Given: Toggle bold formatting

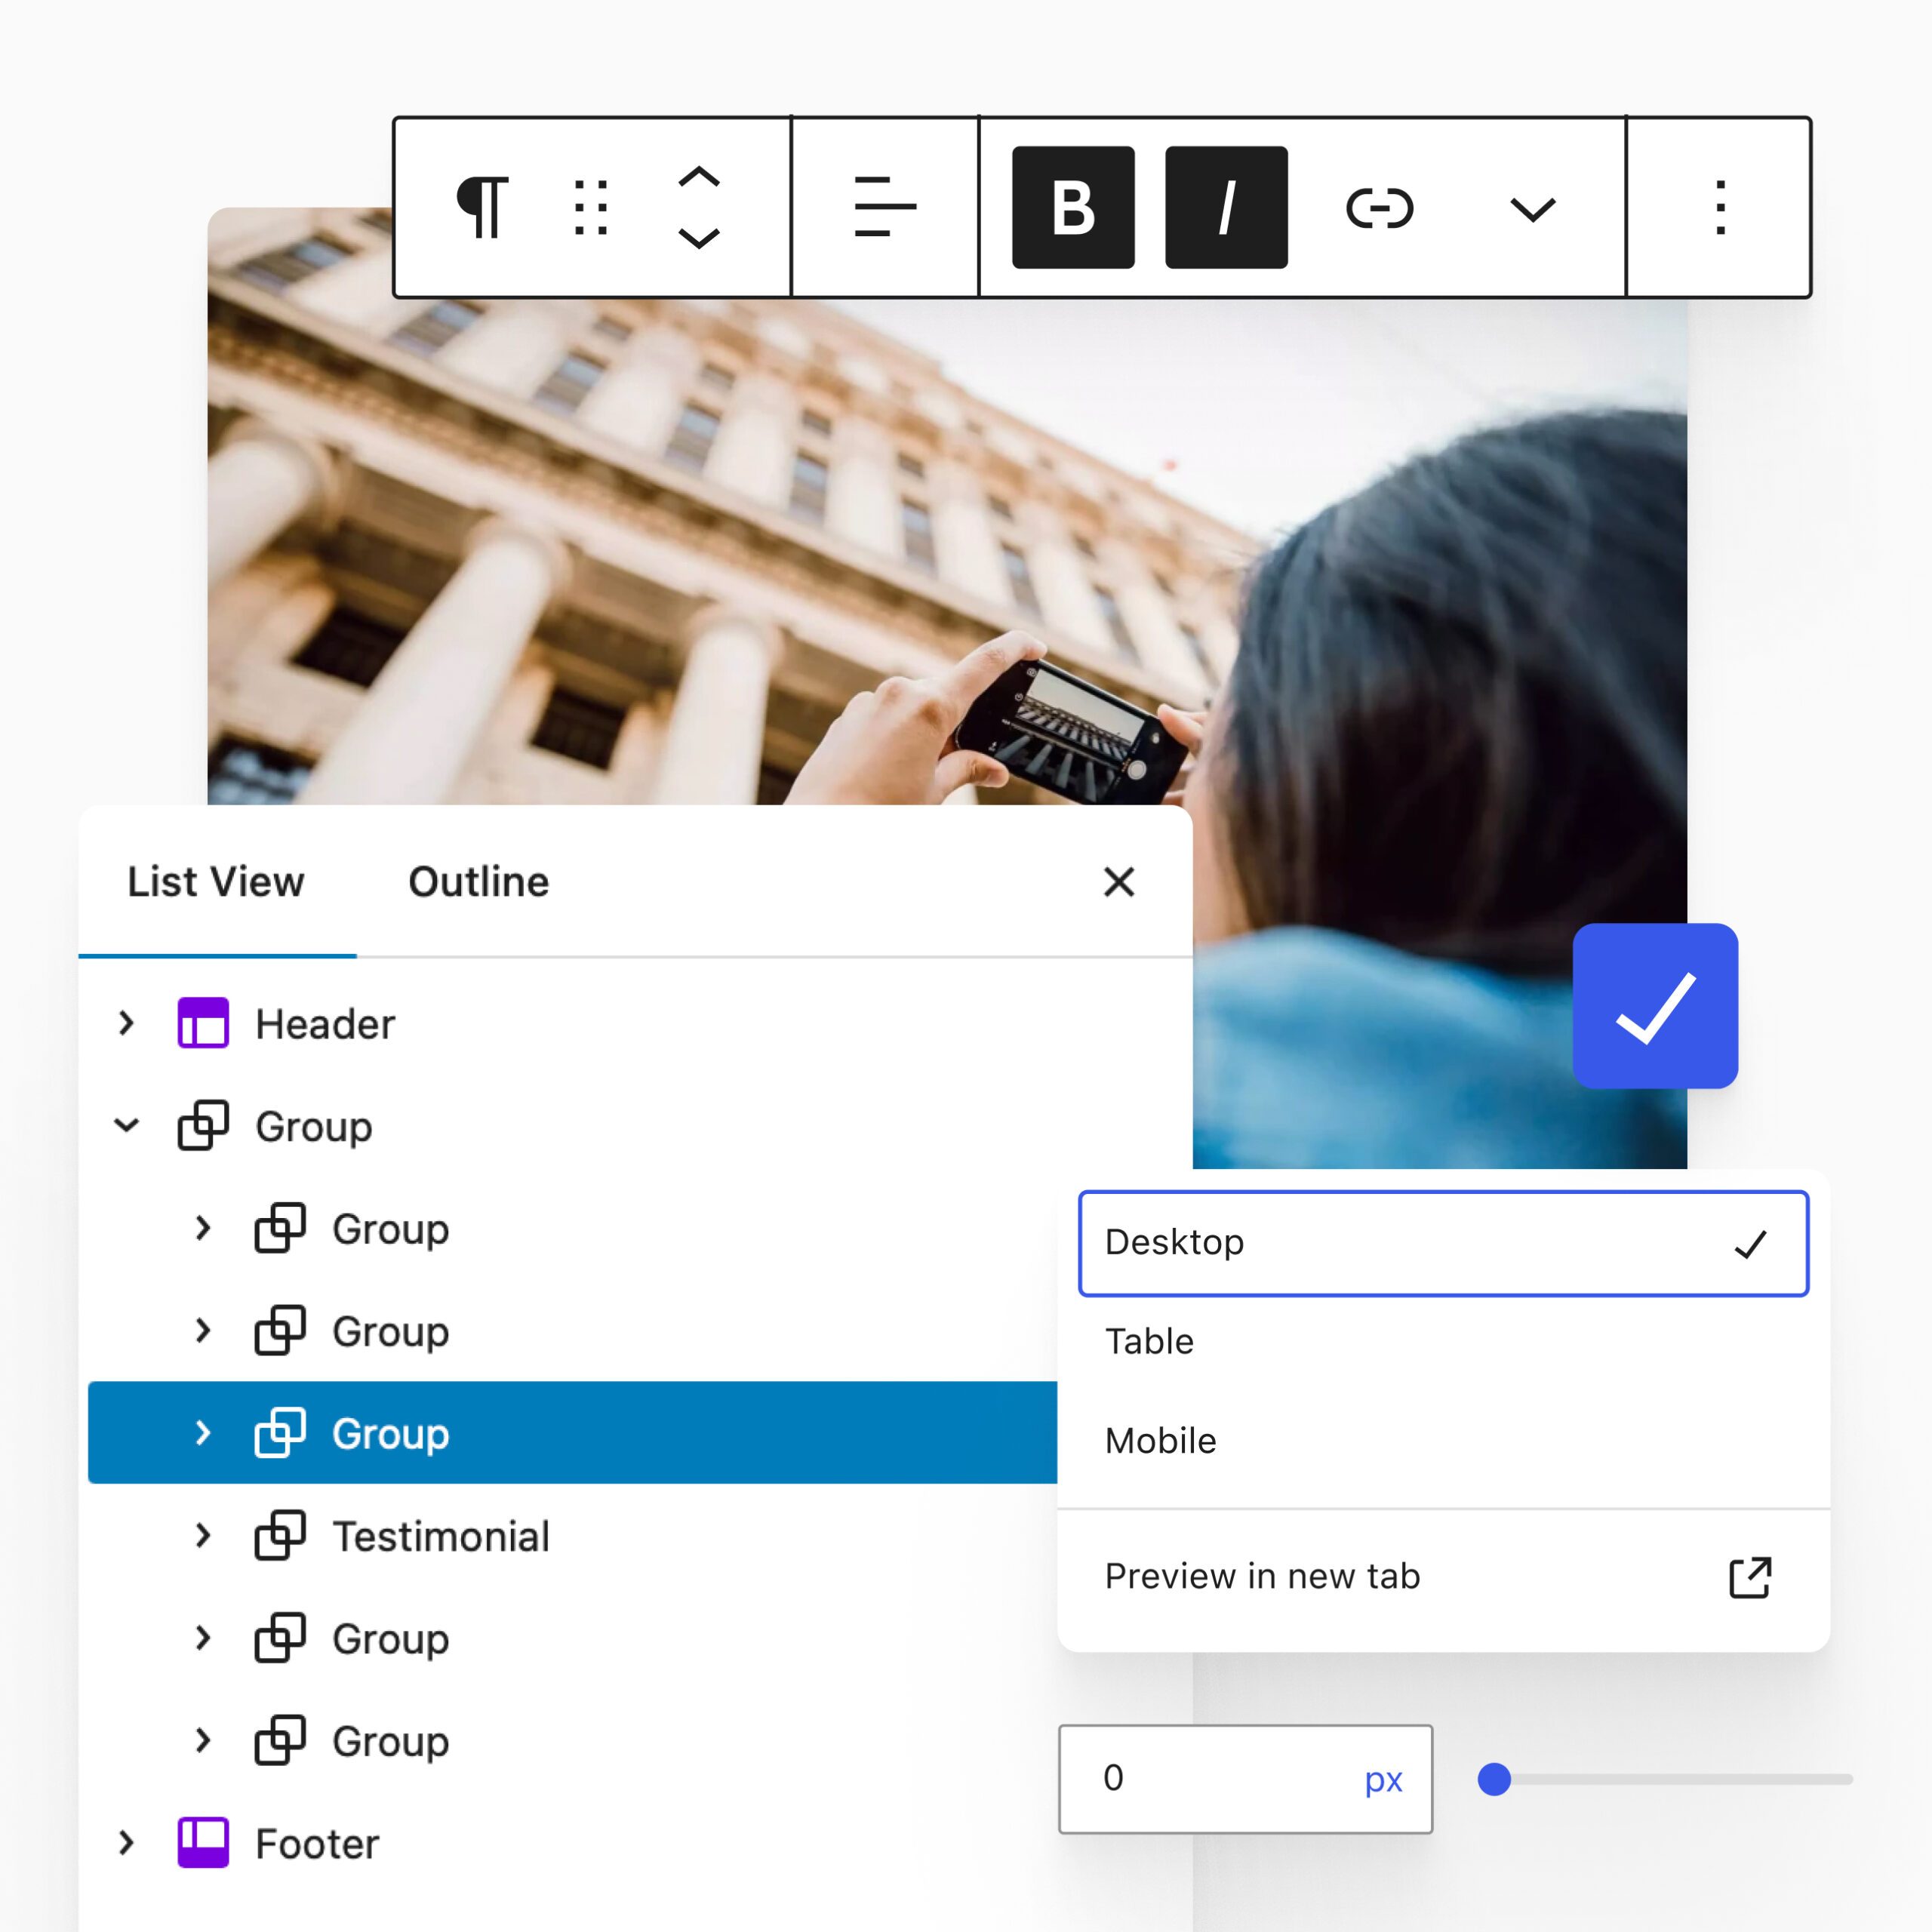Looking at the screenshot, I should coord(1073,207).
